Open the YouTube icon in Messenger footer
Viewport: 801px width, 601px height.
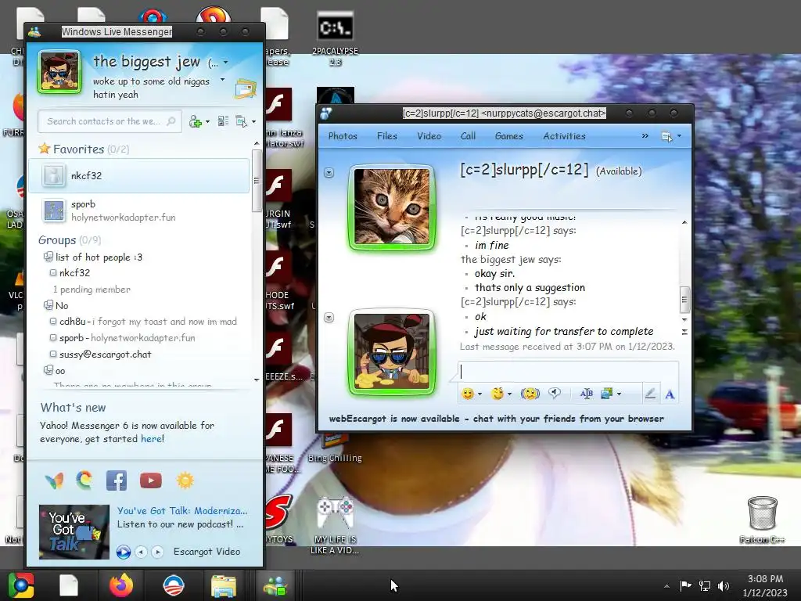click(x=151, y=480)
